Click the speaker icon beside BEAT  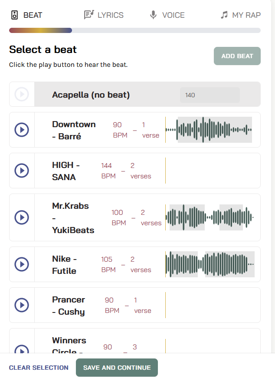14,15
